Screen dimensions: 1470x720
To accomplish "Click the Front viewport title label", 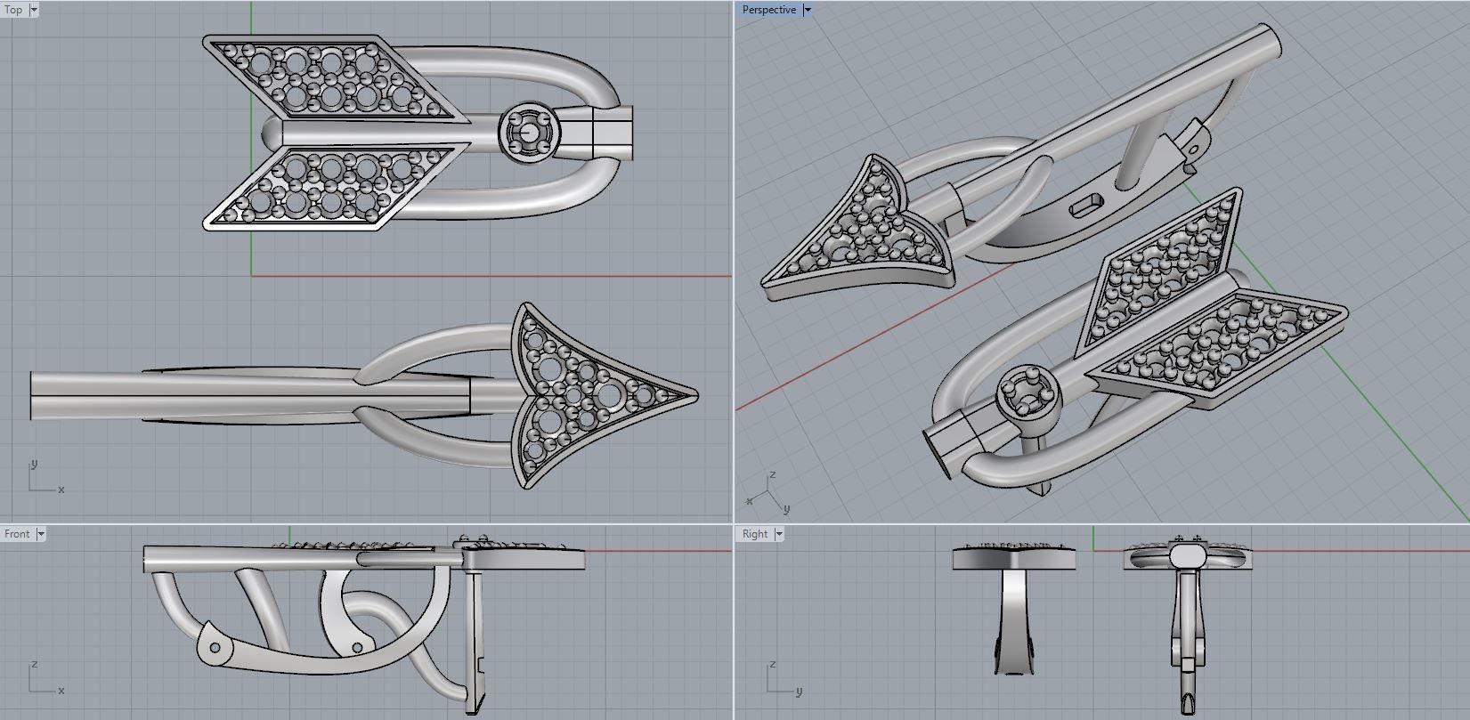I will (17, 534).
